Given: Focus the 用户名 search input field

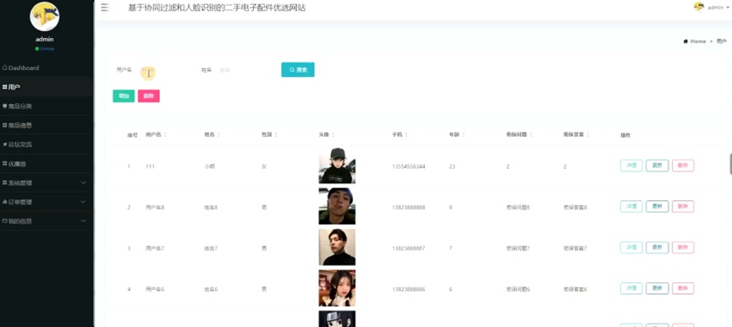Looking at the screenshot, I should click(x=163, y=70).
